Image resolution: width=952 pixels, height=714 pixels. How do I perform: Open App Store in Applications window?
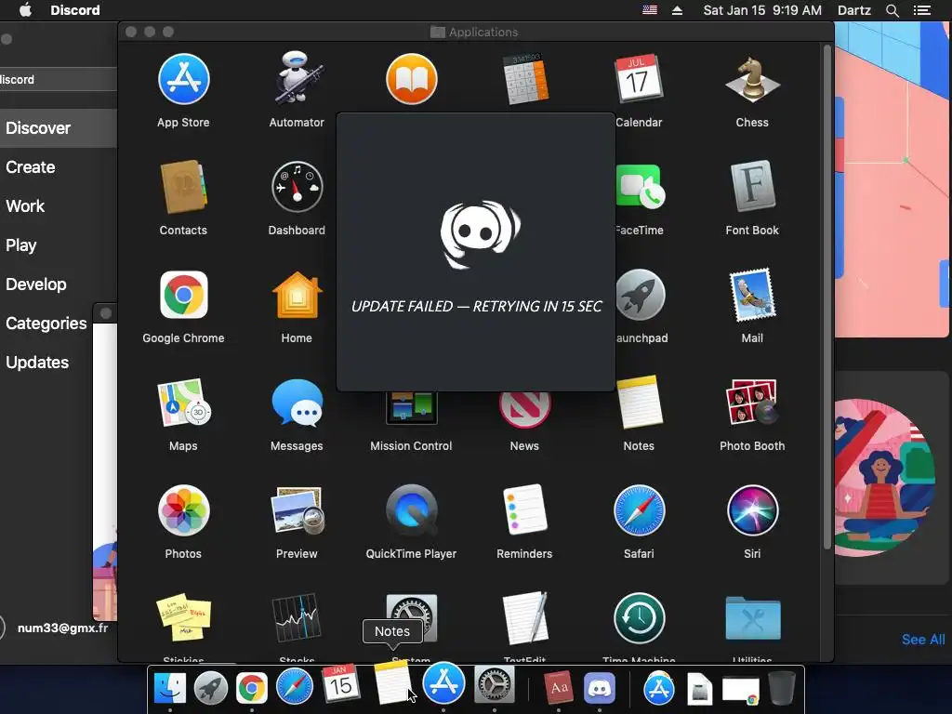coord(183,80)
